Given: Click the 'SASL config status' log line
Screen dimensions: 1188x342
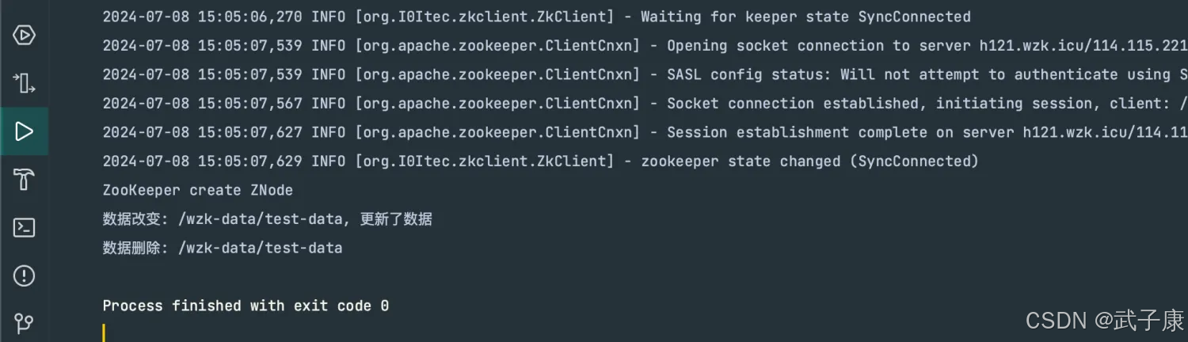Looking at the screenshot, I should click(x=645, y=74).
